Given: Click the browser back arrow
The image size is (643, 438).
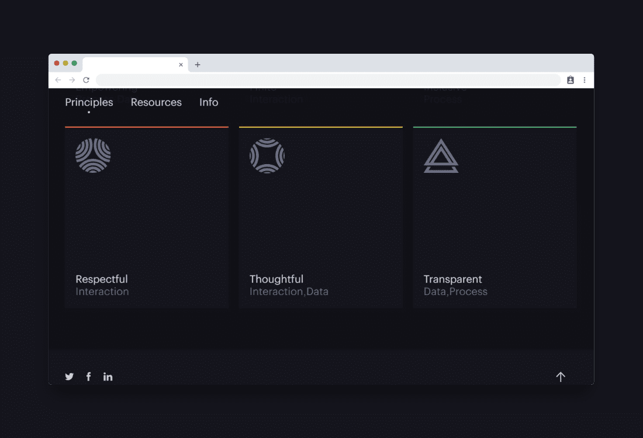Looking at the screenshot, I should 58,79.
